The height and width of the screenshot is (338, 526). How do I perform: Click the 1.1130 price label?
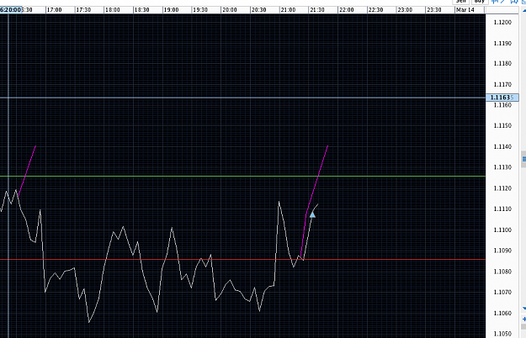click(x=502, y=167)
